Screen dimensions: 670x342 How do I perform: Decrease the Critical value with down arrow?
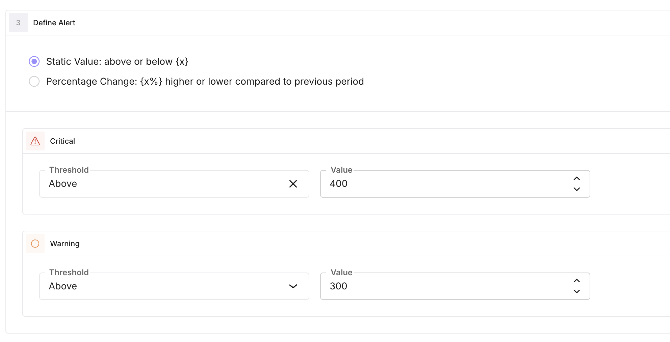point(577,189)
